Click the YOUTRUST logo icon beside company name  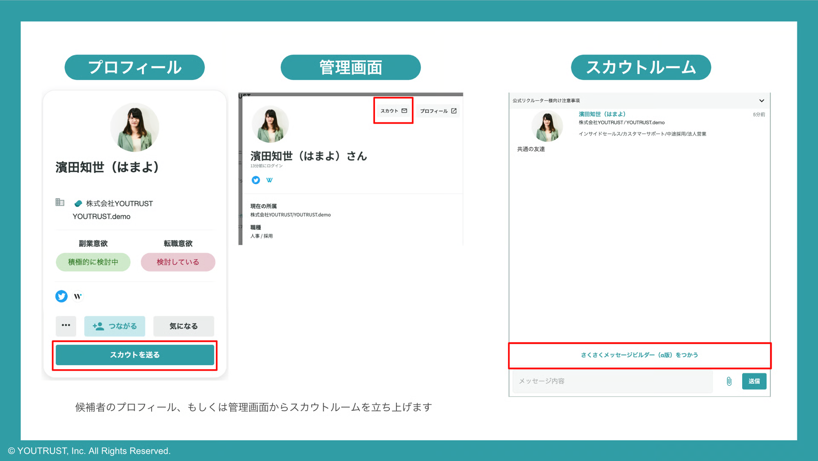tap(78, 203)
